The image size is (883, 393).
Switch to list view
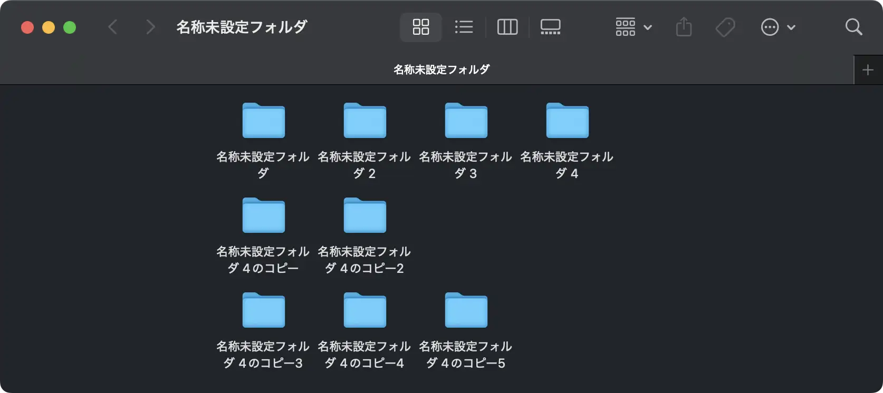coord(464,27)
